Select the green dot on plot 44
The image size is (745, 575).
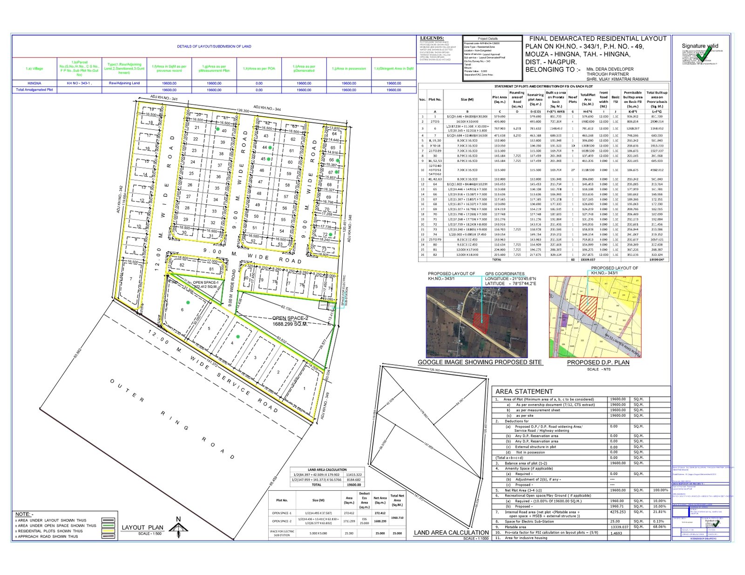tap(270, 147)
